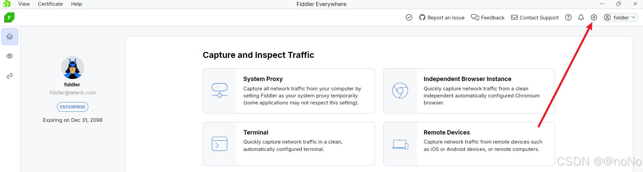The height and width of the screenshot is (172, 643).
Task: Close the Fiddler Everywhere window
Action: point(635,4)
